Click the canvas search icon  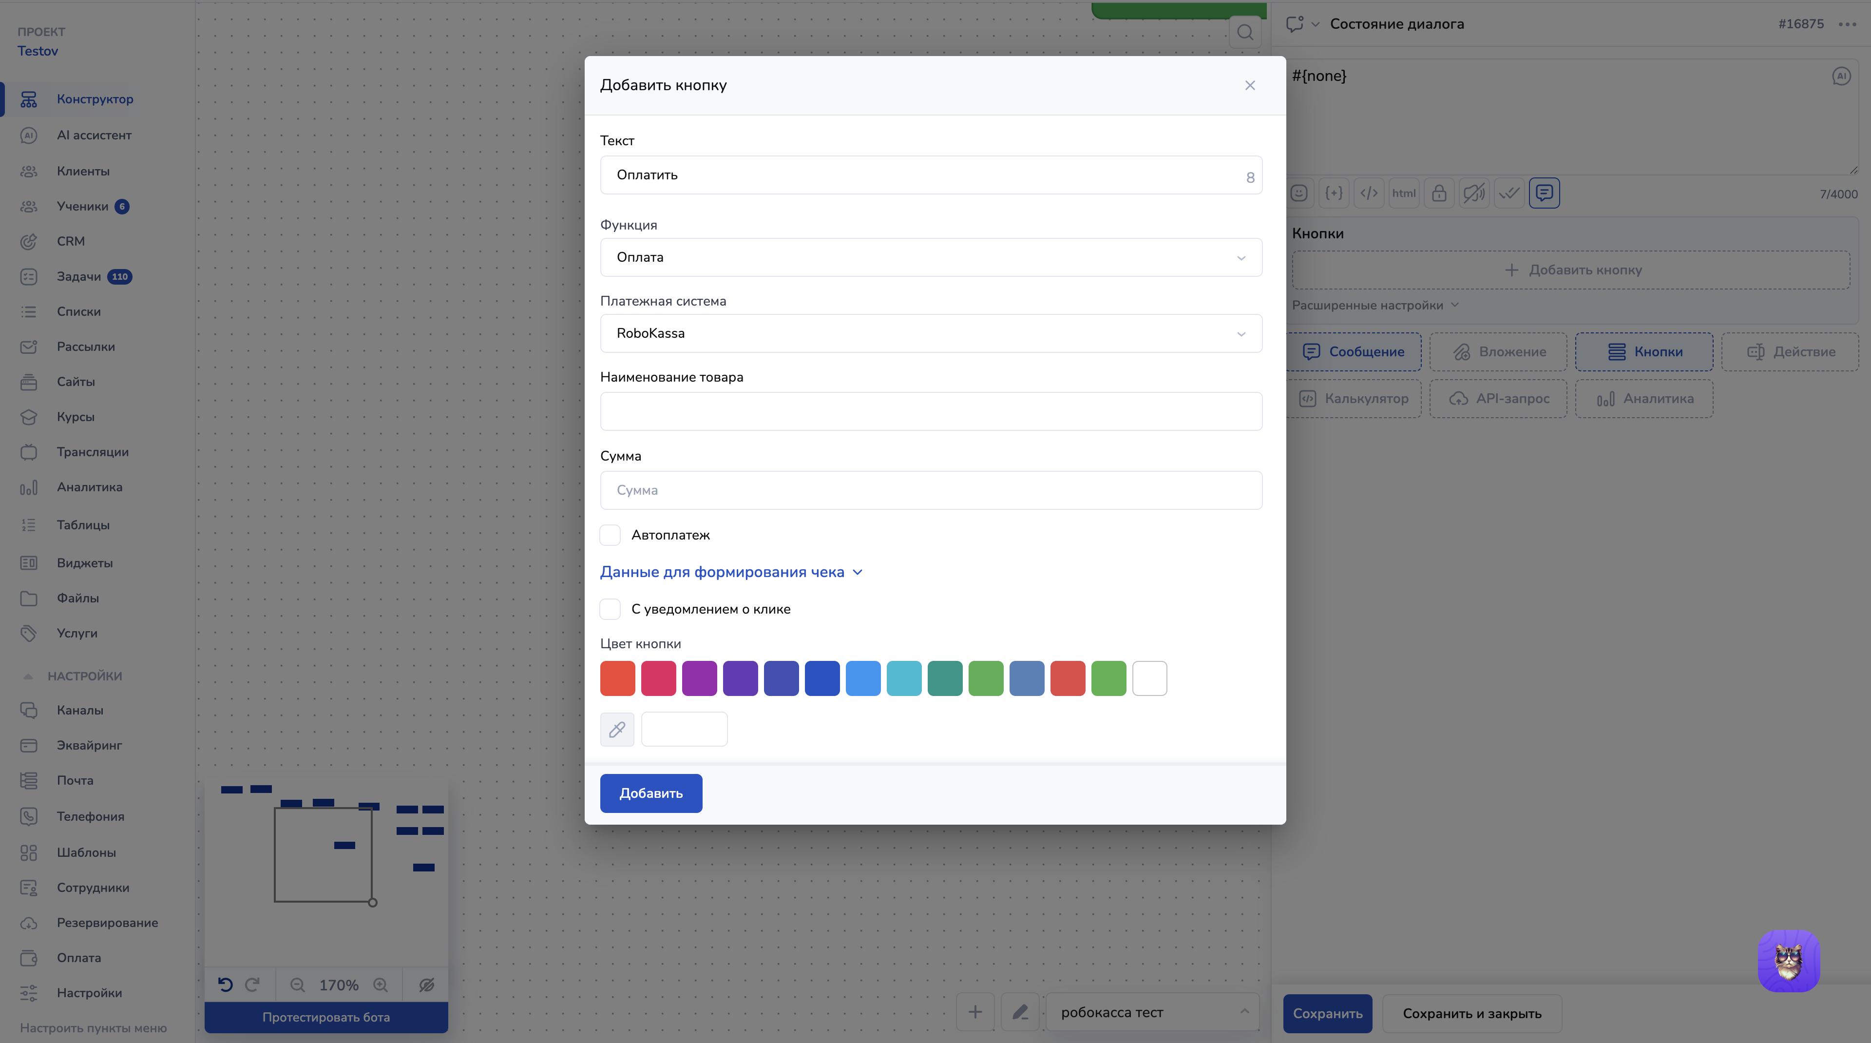1245,32
